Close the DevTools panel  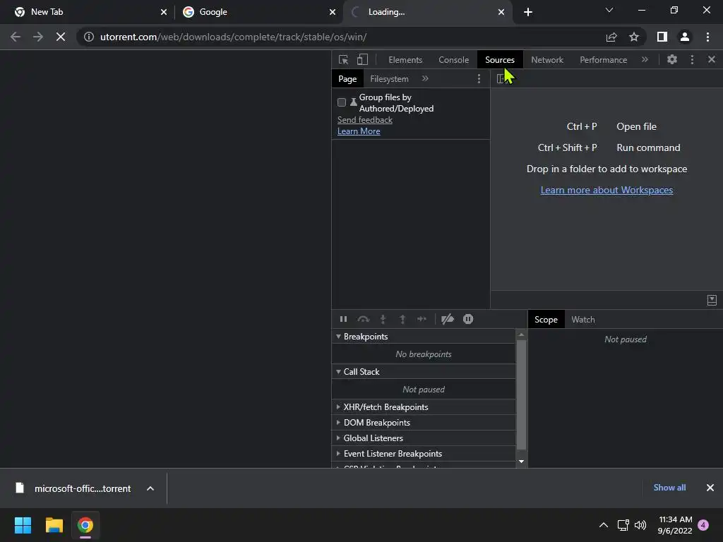712,59
